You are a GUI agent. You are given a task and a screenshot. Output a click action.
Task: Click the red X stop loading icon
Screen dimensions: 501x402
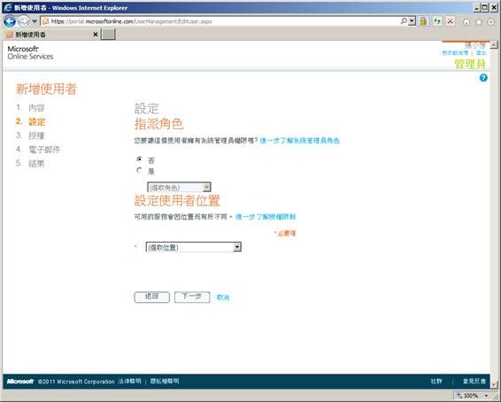(x=451, y=21)
